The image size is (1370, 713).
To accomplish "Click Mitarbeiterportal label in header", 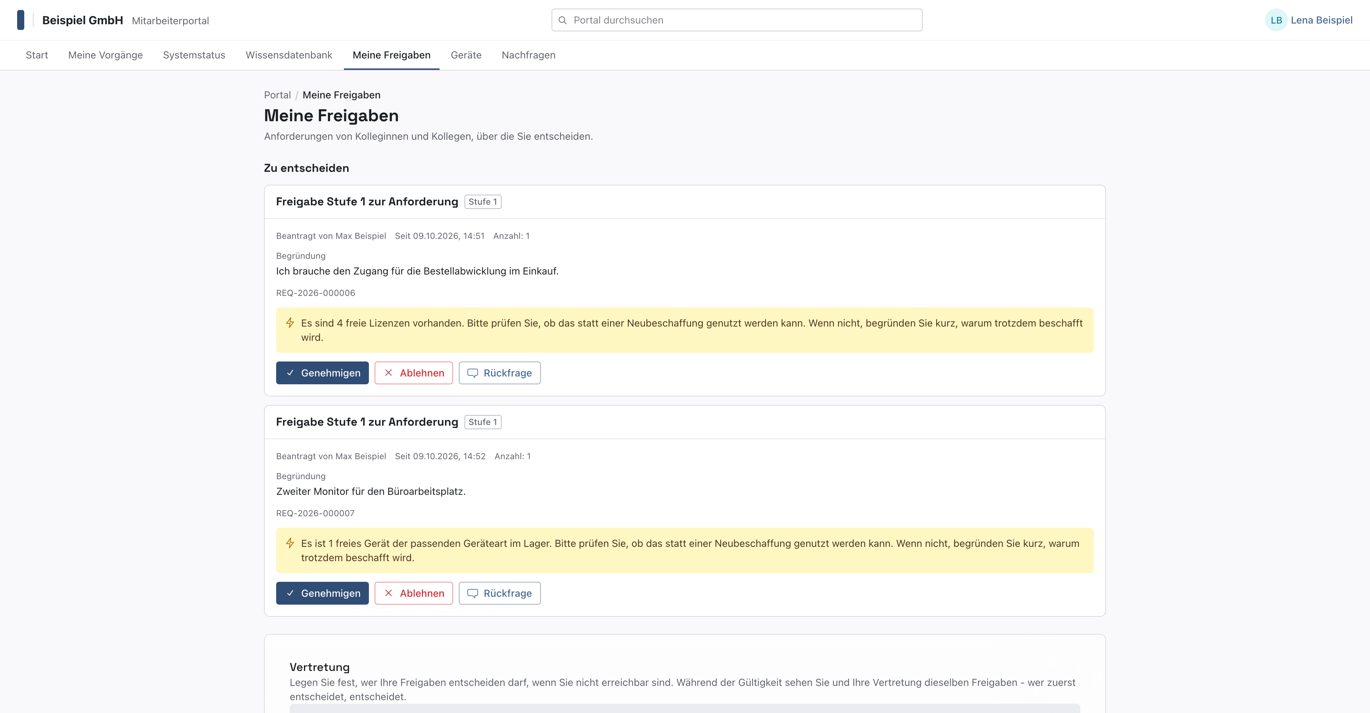I will (170, 21).
